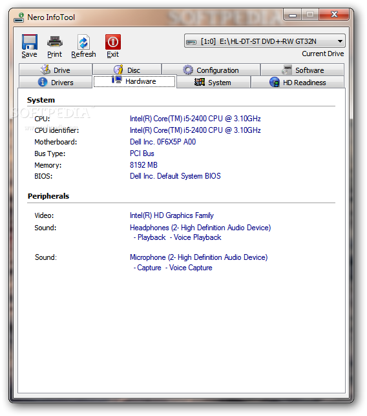This screenshot has height=416, width=367.
Task: Click the Voice Playback text
Action: (x=198, y=237)
